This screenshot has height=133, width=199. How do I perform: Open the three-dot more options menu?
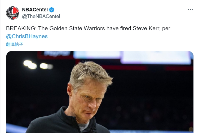pos(190,10)
